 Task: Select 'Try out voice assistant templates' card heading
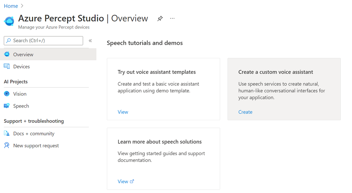[157, 72]
